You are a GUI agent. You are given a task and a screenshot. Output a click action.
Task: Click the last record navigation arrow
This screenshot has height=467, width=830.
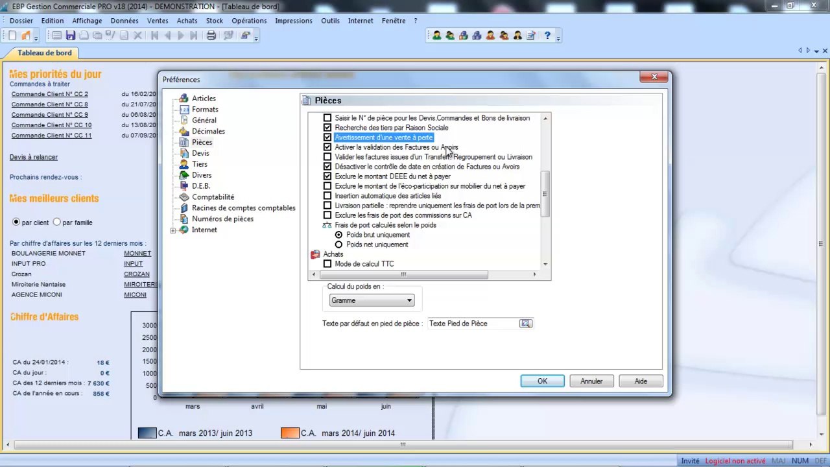tap(194, 36)
